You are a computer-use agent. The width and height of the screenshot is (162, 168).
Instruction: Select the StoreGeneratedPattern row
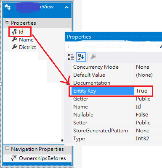pyautogui.click(x=117, y=131)
